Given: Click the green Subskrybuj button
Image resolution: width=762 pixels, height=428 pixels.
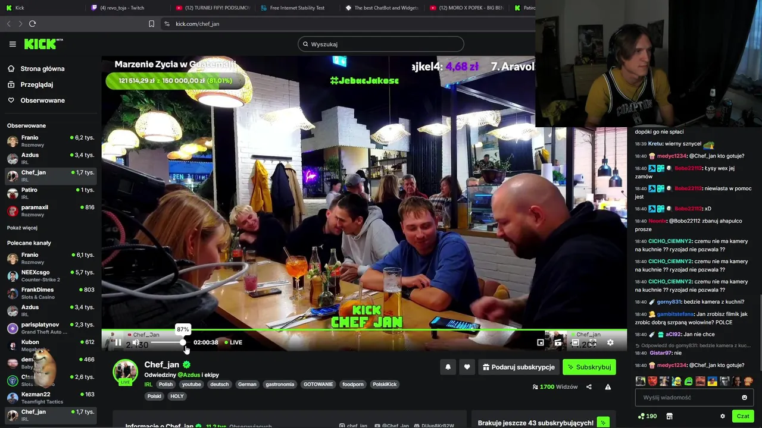Looking at the screenshot, I should (x=589, y=367).
